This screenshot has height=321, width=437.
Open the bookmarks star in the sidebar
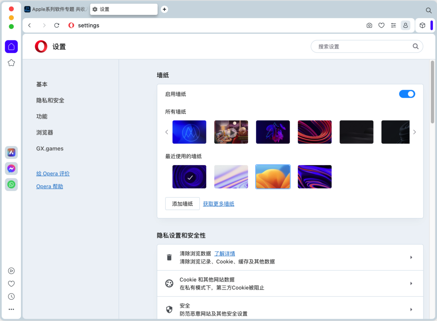(x=11, y=63)
